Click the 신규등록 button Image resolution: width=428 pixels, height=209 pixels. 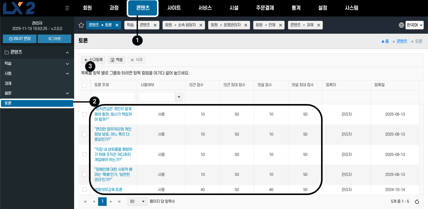(x=93, y=60)
